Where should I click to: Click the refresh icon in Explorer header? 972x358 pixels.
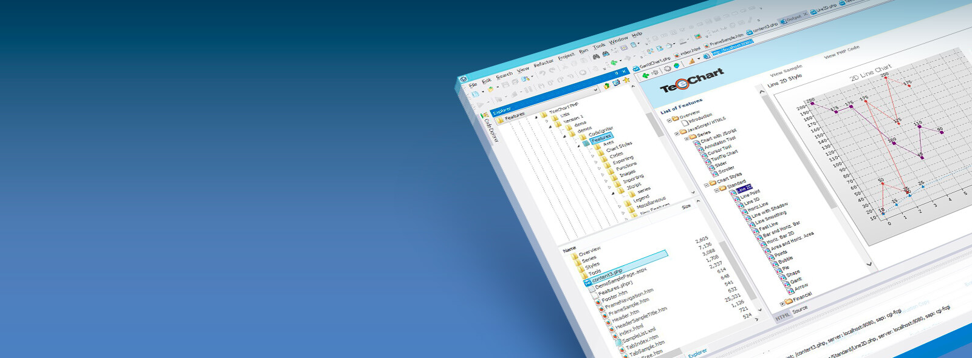616,83
